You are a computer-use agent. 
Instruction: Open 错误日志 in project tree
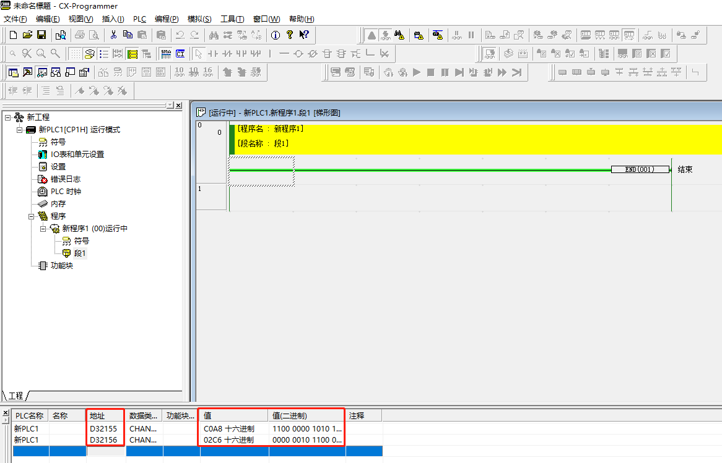66,179
